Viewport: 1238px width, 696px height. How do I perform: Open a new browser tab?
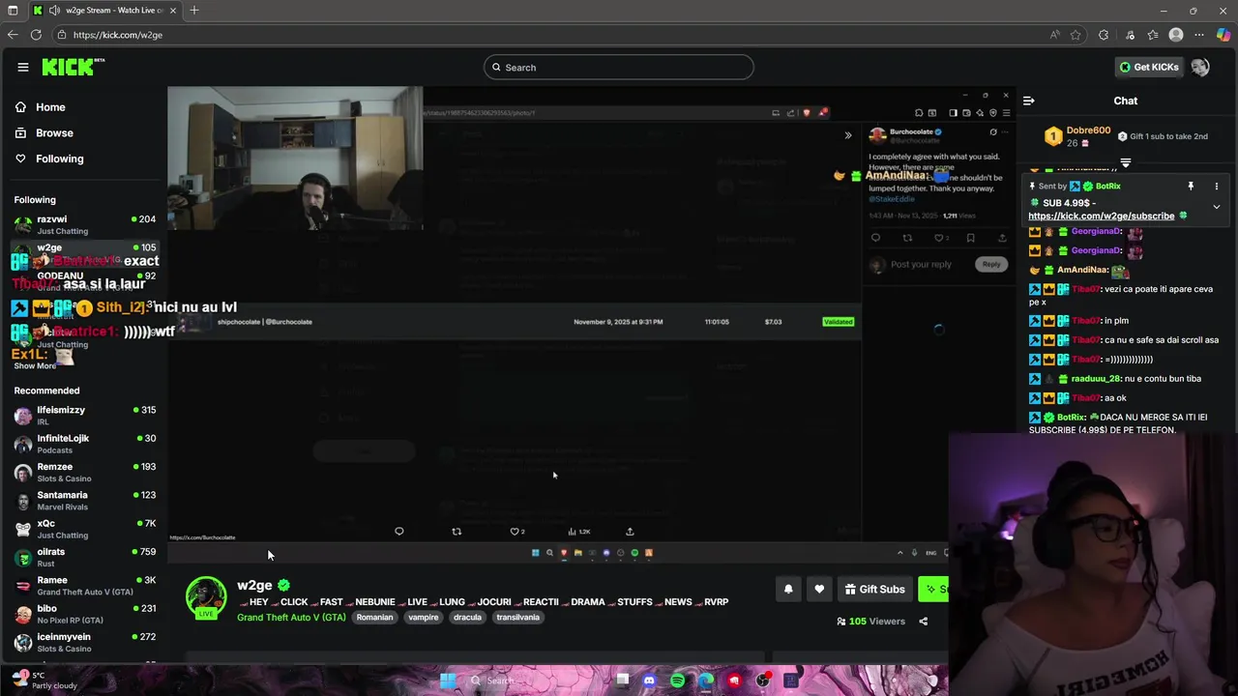(x=194, y=11)
